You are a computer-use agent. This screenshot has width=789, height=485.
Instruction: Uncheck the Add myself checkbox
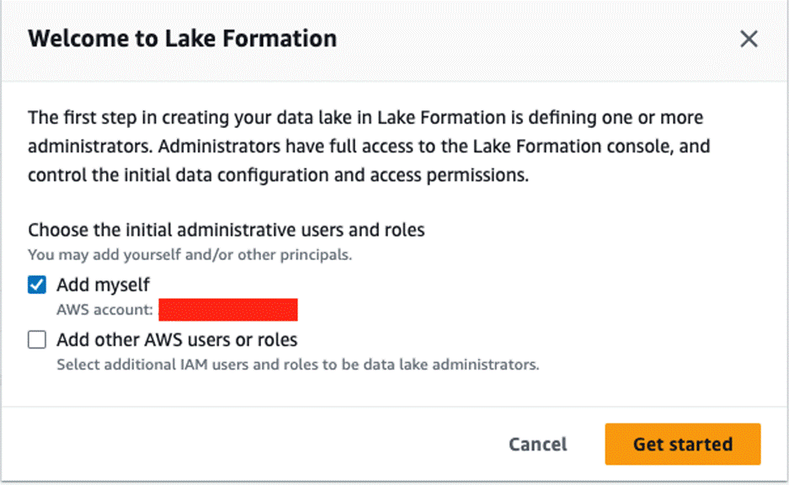coord(37,285)
